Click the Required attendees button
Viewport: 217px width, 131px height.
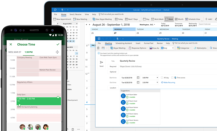(x=113, y=67)
